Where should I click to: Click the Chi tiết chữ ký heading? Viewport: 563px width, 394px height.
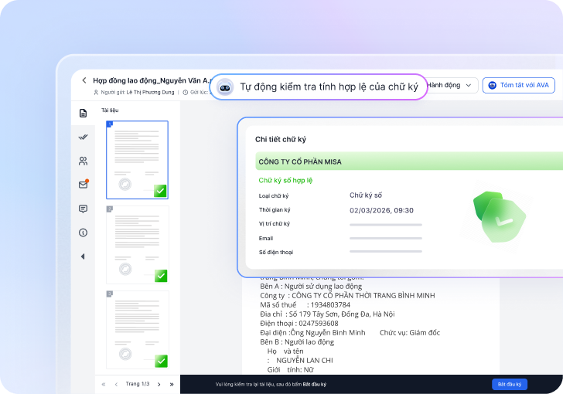281,139
